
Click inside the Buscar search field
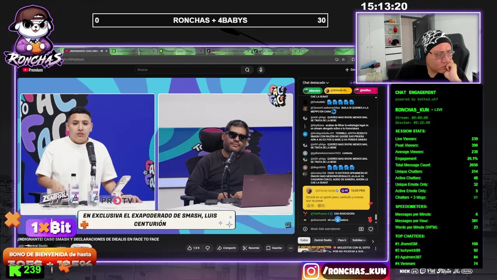188,70
